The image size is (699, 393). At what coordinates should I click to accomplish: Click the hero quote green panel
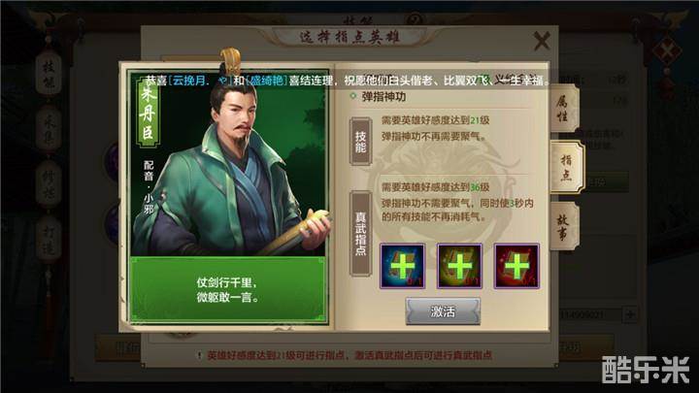[228, 289]
